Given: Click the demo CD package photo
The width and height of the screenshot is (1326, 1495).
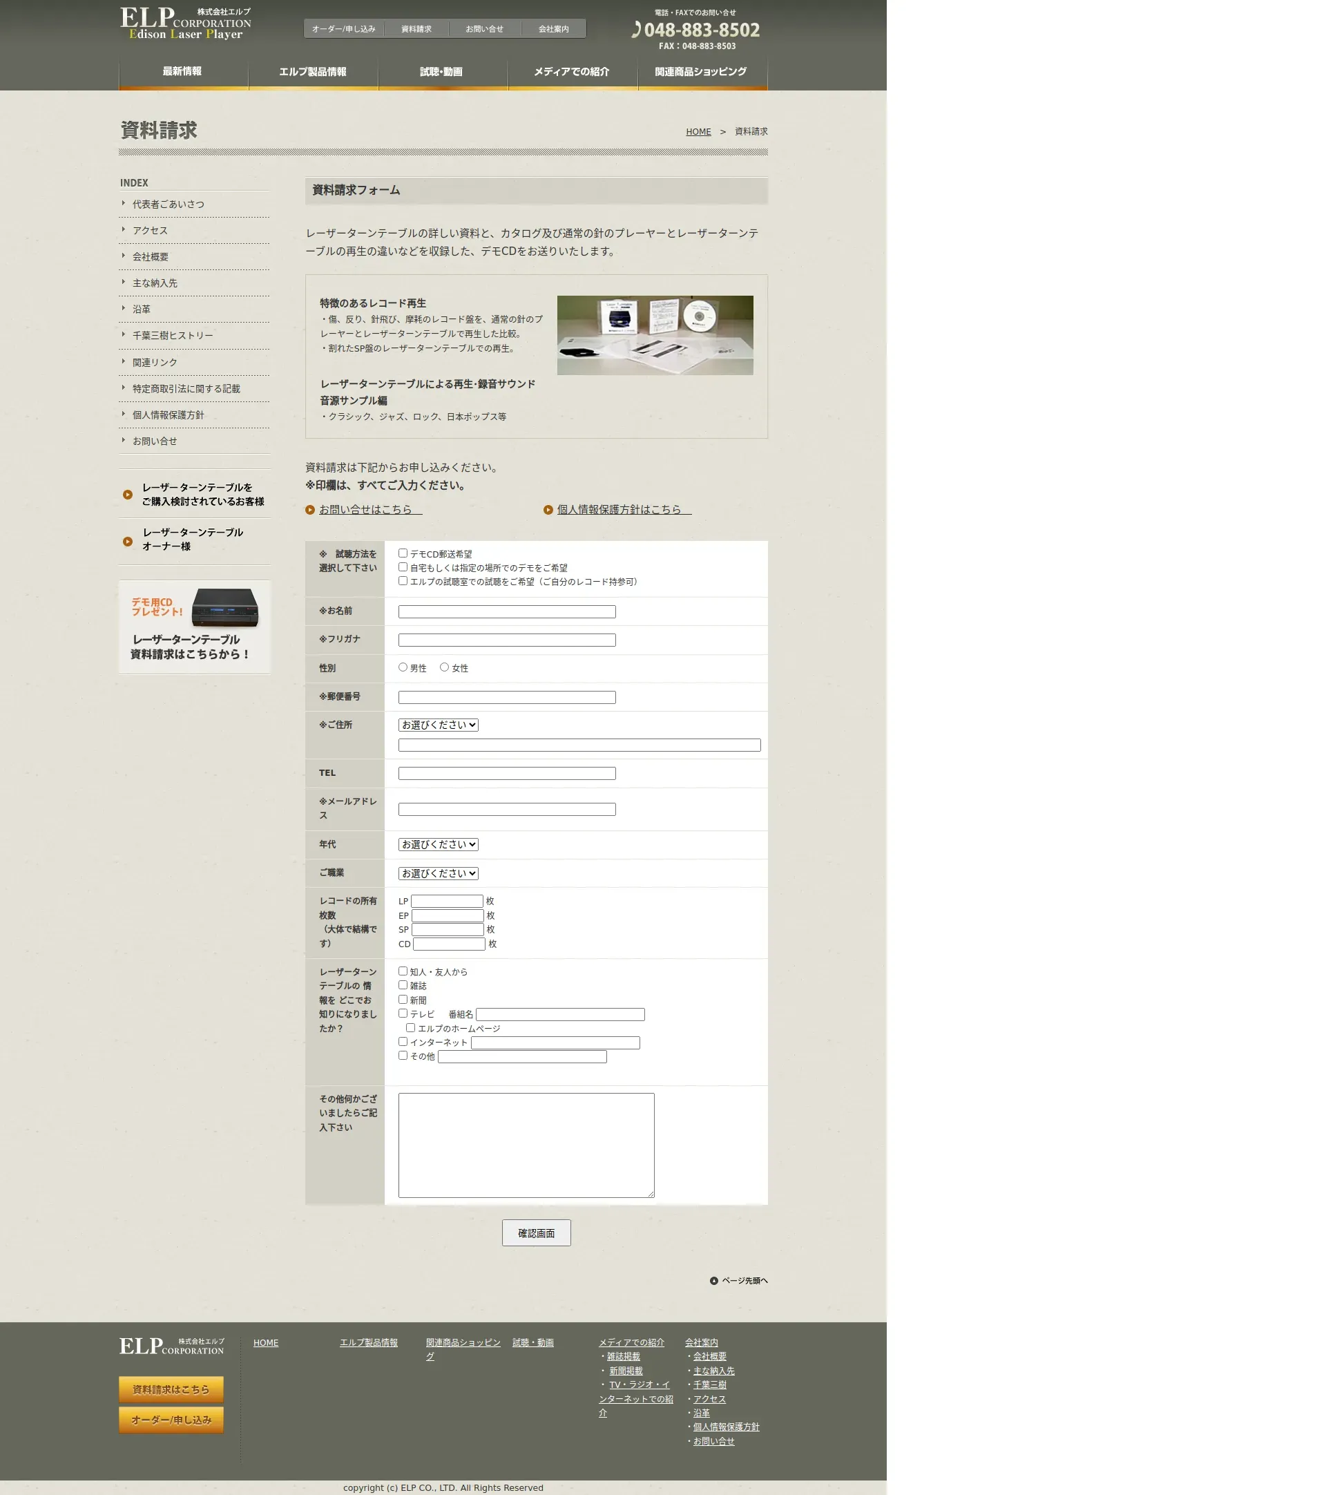Looking at the screenshot, I should click(654, 335).
